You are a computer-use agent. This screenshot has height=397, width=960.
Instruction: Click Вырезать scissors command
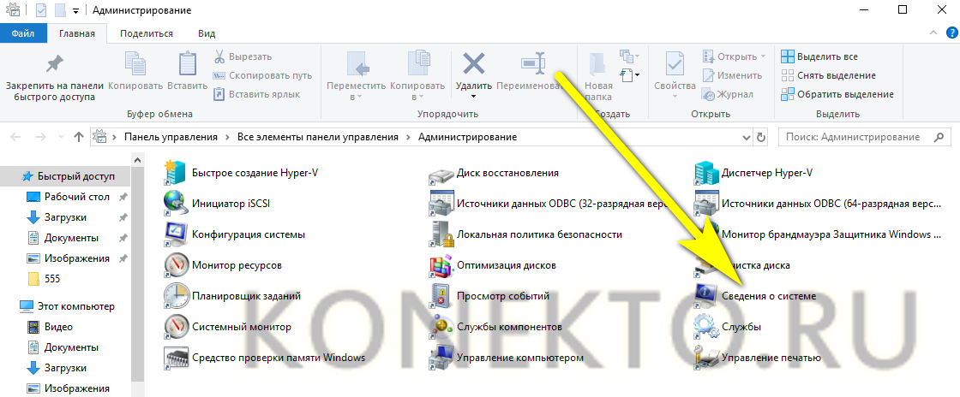tap(242, 56)
